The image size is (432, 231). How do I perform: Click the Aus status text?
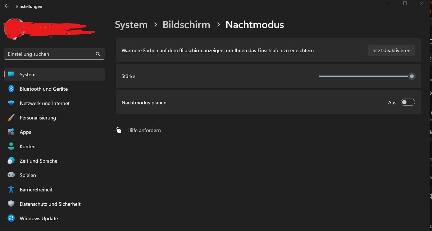392,103
